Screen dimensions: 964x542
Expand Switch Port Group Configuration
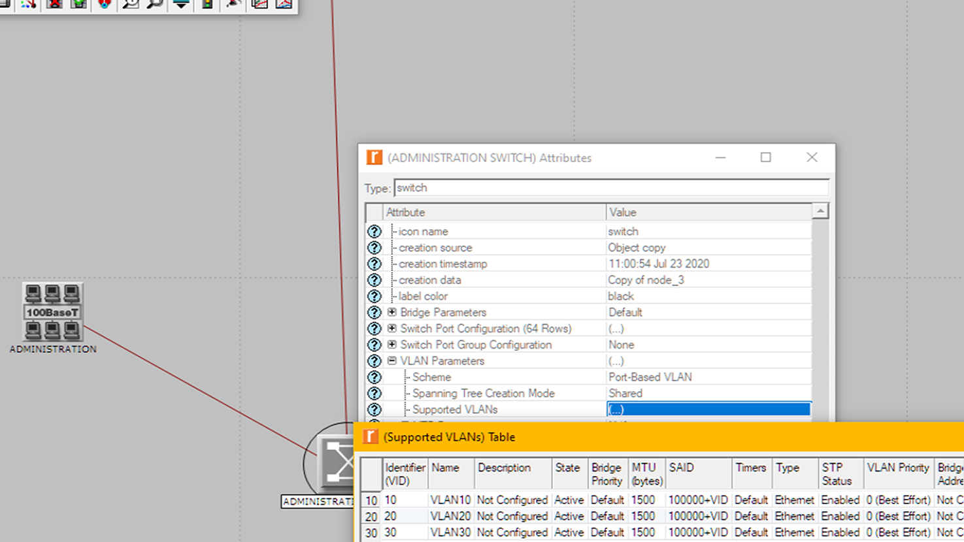pos(392,345)
